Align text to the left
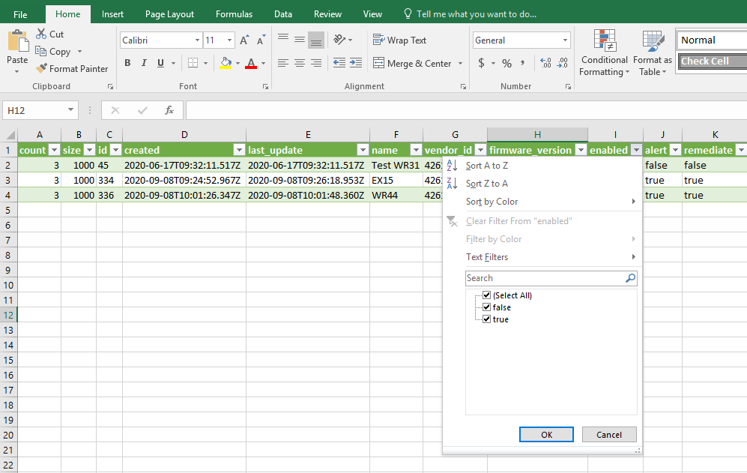The width and height of the screenshot is (747, 473). click(283, 63)
